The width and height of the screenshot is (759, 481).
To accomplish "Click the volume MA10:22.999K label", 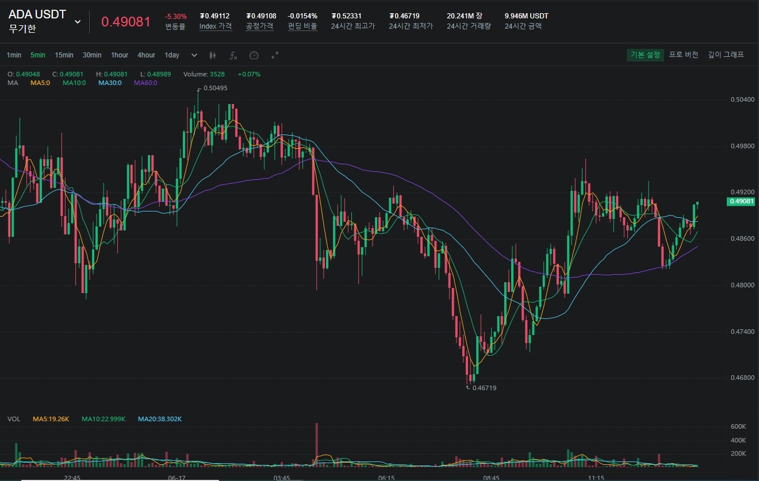I will pos(103,419).
